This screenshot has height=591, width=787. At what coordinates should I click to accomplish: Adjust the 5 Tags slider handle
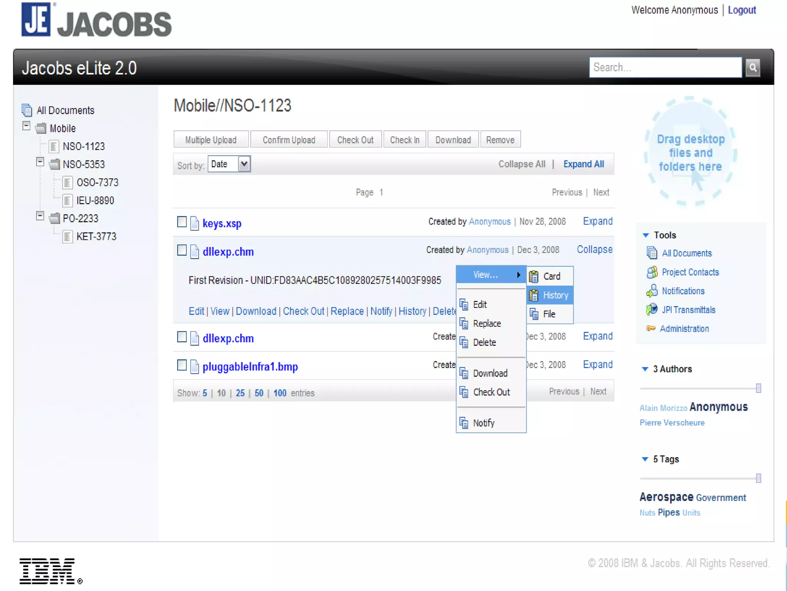[x=759, y=478]
